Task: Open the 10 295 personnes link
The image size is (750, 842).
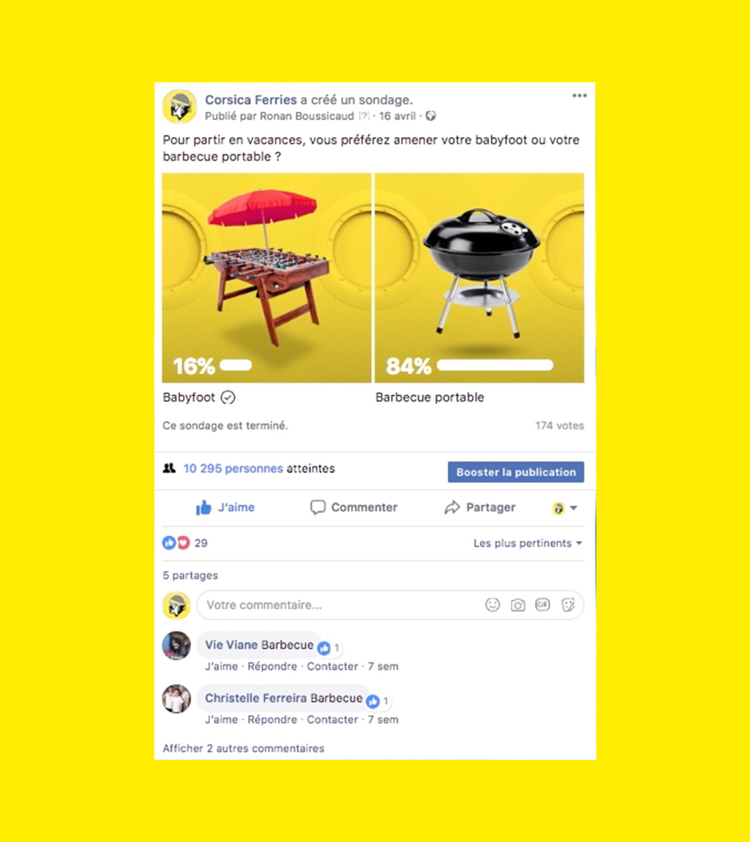Action: click(x=233, y=468)
